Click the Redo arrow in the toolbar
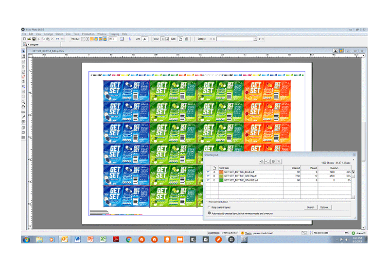Screen dimensions: 389x271 (62, 39)
